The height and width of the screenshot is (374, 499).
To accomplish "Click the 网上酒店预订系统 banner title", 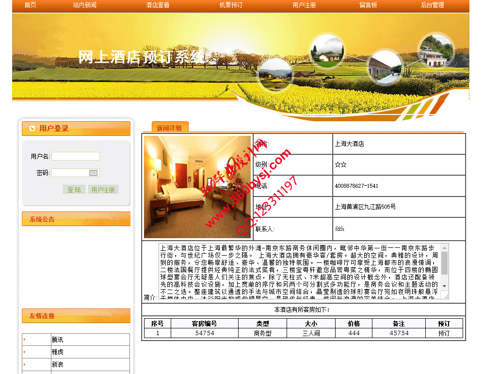I will (x=142, y=57).
